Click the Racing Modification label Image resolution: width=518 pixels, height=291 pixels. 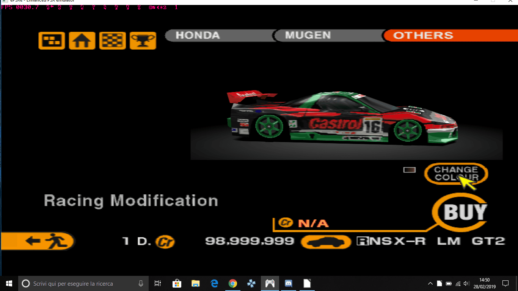(131, 201)
